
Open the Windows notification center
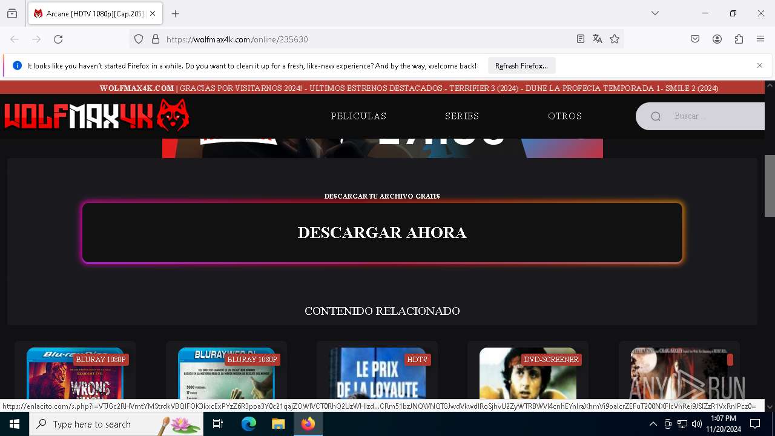coord(755,424)
